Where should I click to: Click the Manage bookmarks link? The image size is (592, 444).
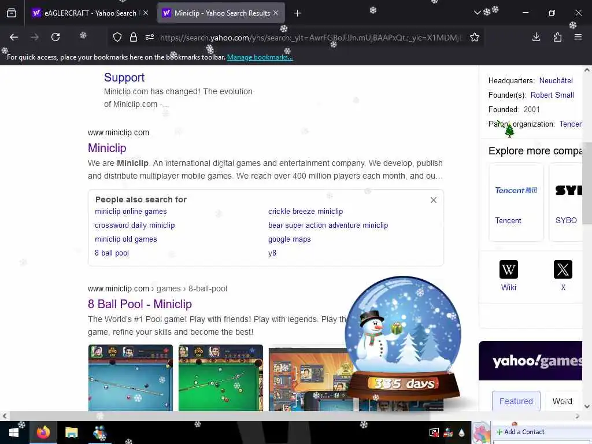(x=260, y=57)
